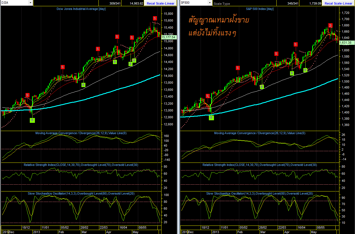The image size is (355, 234).
Task: Click the 16/04 date on SP500 time axis
Action: pyautogui.click(x=302, y=227)
